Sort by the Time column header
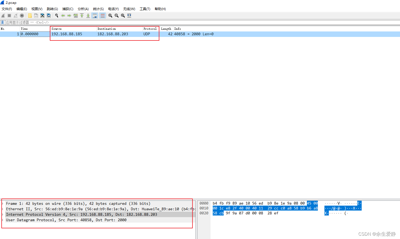 coord(35,29)
